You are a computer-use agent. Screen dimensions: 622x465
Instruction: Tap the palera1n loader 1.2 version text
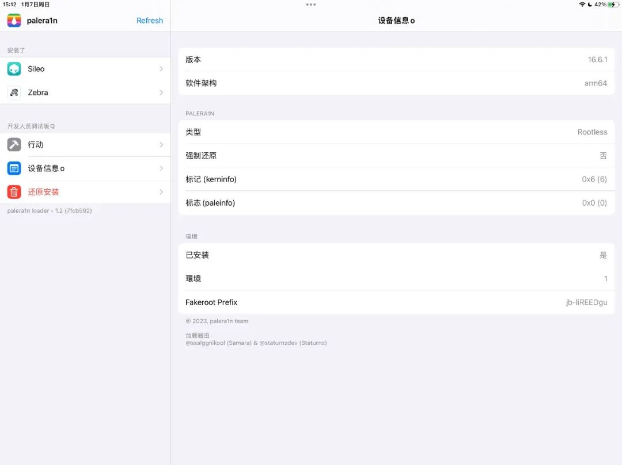click(x=50, y=210)
